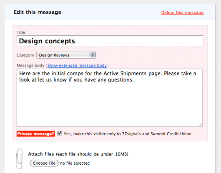Click empty area inside message body textarea

coord(110,104)
